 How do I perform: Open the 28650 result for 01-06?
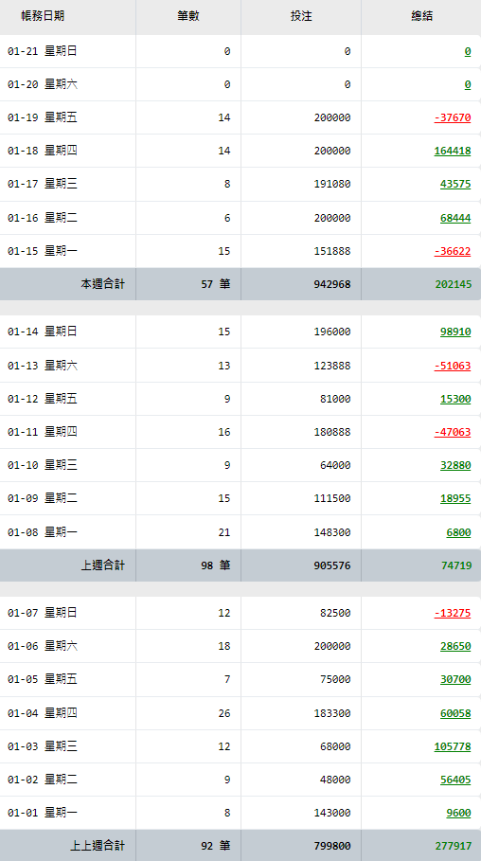click(x=455, y=646)
